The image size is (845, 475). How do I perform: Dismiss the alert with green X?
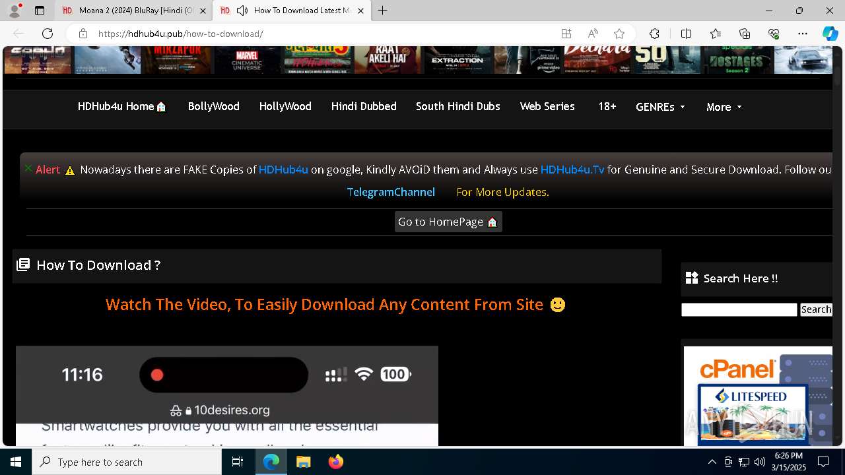(28, 168)
